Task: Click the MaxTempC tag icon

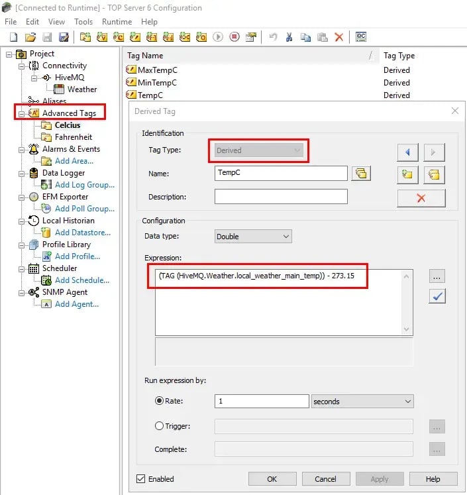Action: point(130,70)
